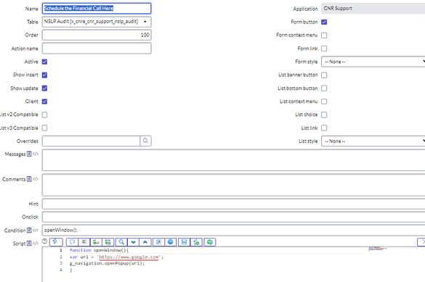Click the toggle comment icon in script toolbar
Screen dimensions: 425x282
tap(72, 242)
